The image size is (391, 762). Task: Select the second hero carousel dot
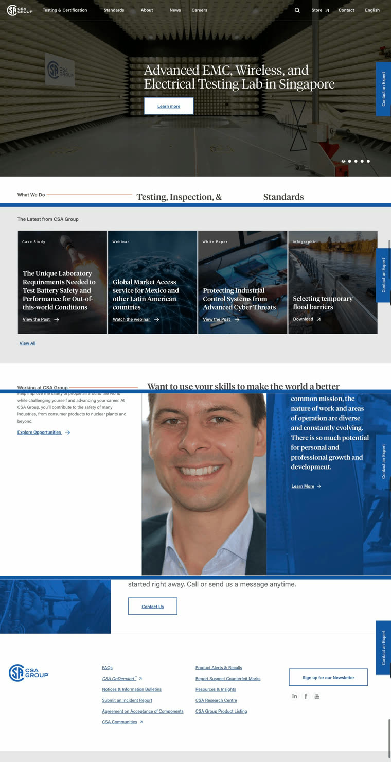(350, 161)
